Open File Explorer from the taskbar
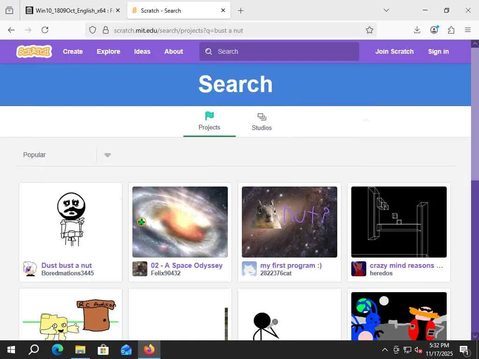The height and width of the screenshot is (359, 479). pyautogui.click(x=80, y=350)
